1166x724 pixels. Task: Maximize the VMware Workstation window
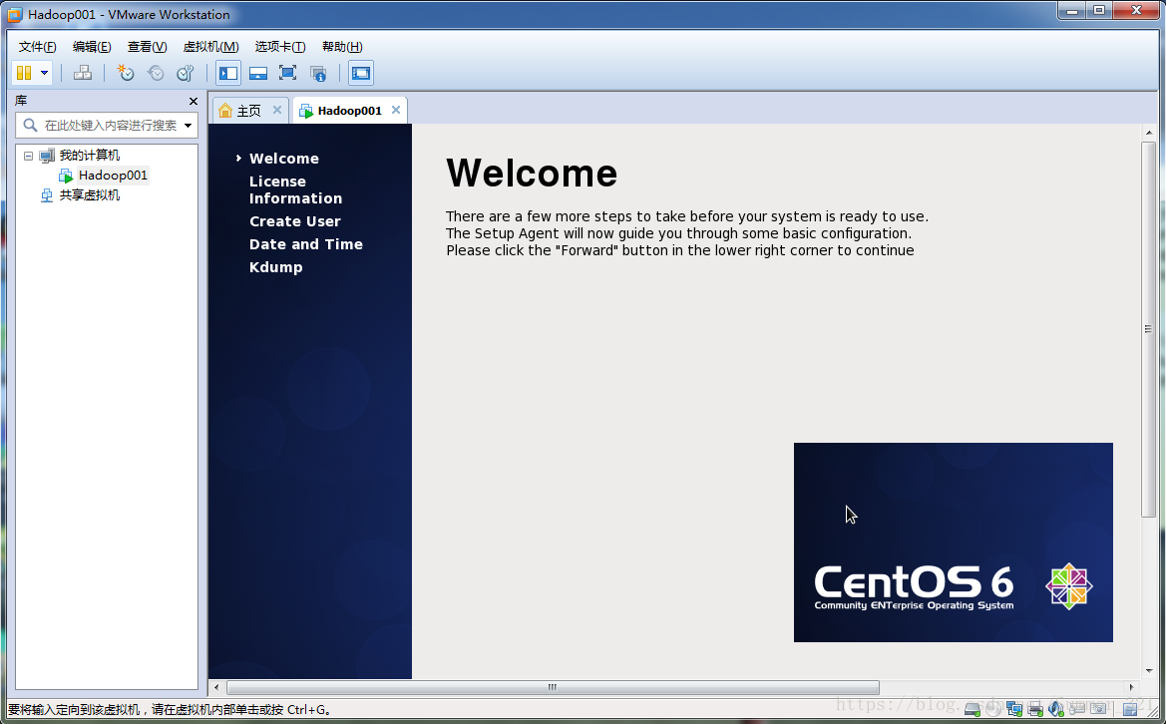pyautogui.click(x=1099, y=10)
